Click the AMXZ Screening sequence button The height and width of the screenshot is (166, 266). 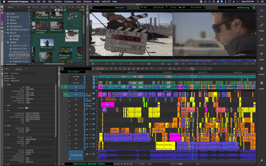click(243, 7)
